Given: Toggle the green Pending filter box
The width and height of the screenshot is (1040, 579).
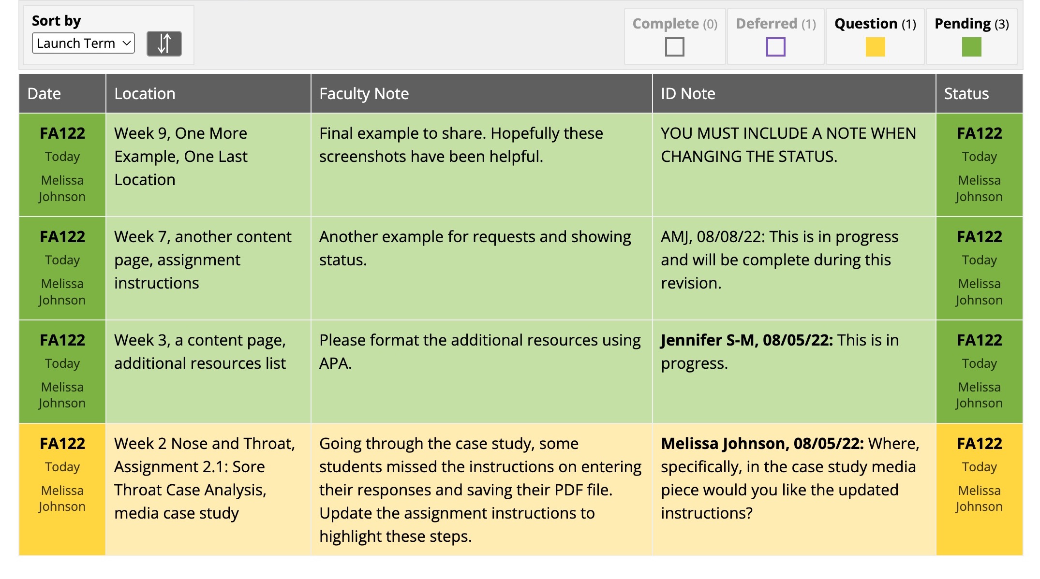Looking at the screenshot, I should coord(971,47).
